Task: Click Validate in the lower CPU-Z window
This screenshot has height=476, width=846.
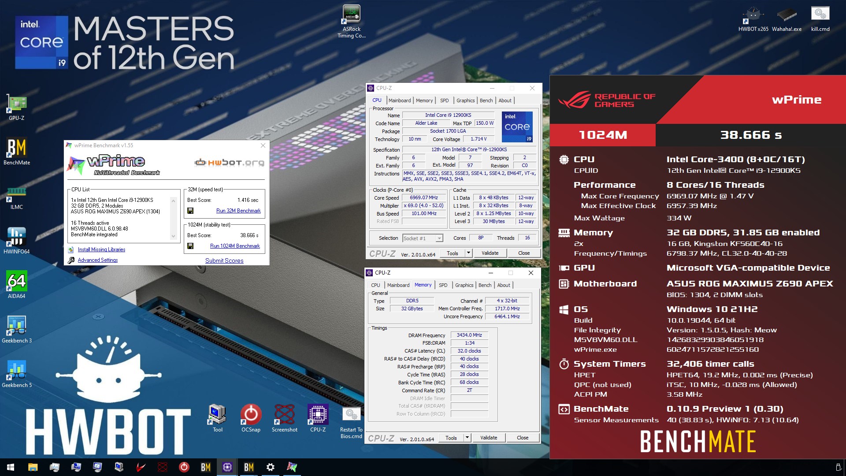Action: (x=489, y=438)
